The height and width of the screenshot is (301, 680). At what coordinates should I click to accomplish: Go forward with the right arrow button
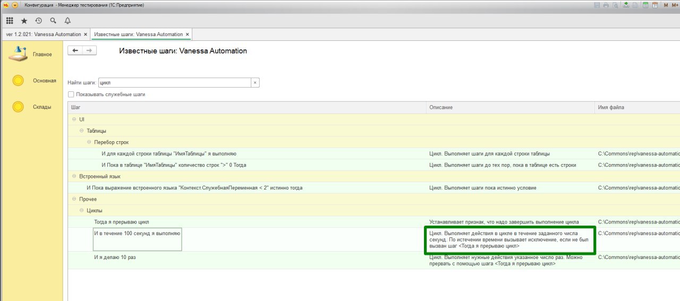[89, 50]
